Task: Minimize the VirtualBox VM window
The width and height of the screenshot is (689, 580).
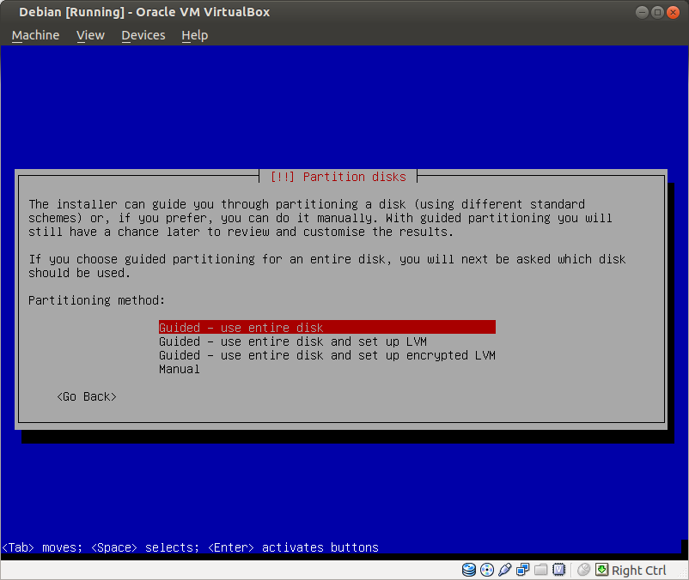Action: [643, 13]
